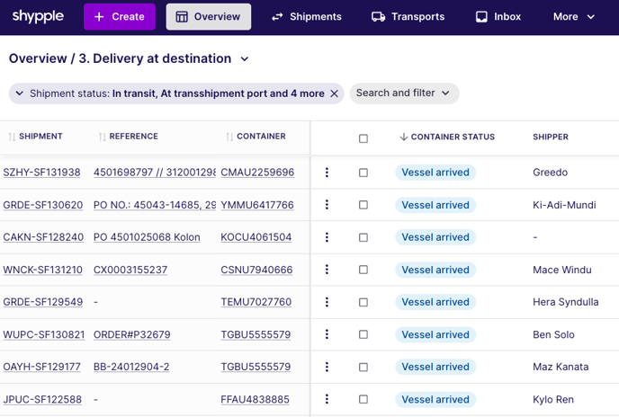Click shipper name Hera Syndulla
The height and width of the screenshot is (417, 619).
click(566, 302)
